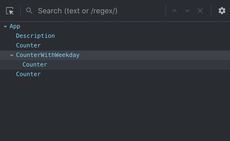Image resolution: width=230 pixels, height=141 pixels.
Task: Click blank space of nested Counter row
Action: 139,65
